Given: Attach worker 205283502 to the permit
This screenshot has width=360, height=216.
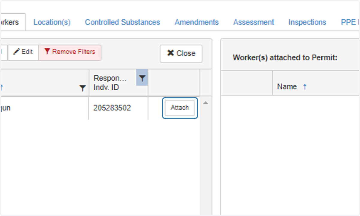Looking at the screenshot, I should tap(180, 108).
